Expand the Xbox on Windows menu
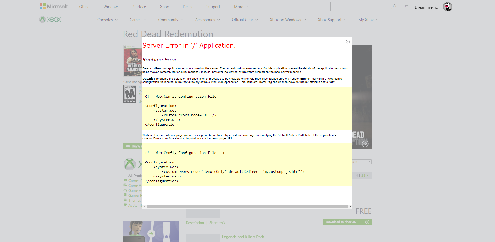This screenshot has width=495, height=242. click(288, 20)
